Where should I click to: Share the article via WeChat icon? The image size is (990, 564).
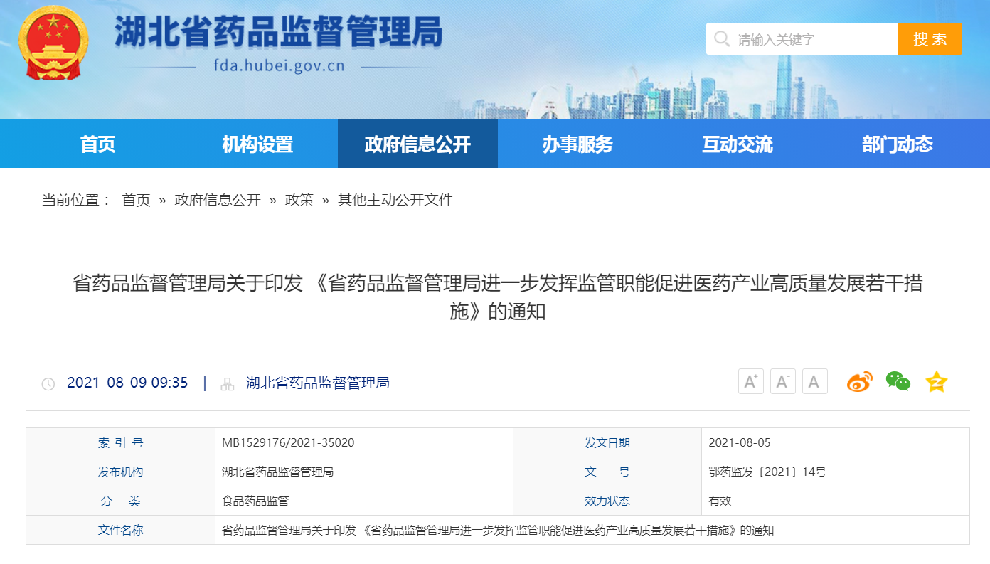(x=898, y=382)
